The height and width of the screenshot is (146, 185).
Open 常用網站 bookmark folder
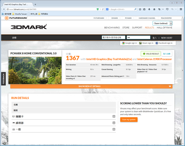[x=43, y=14]
